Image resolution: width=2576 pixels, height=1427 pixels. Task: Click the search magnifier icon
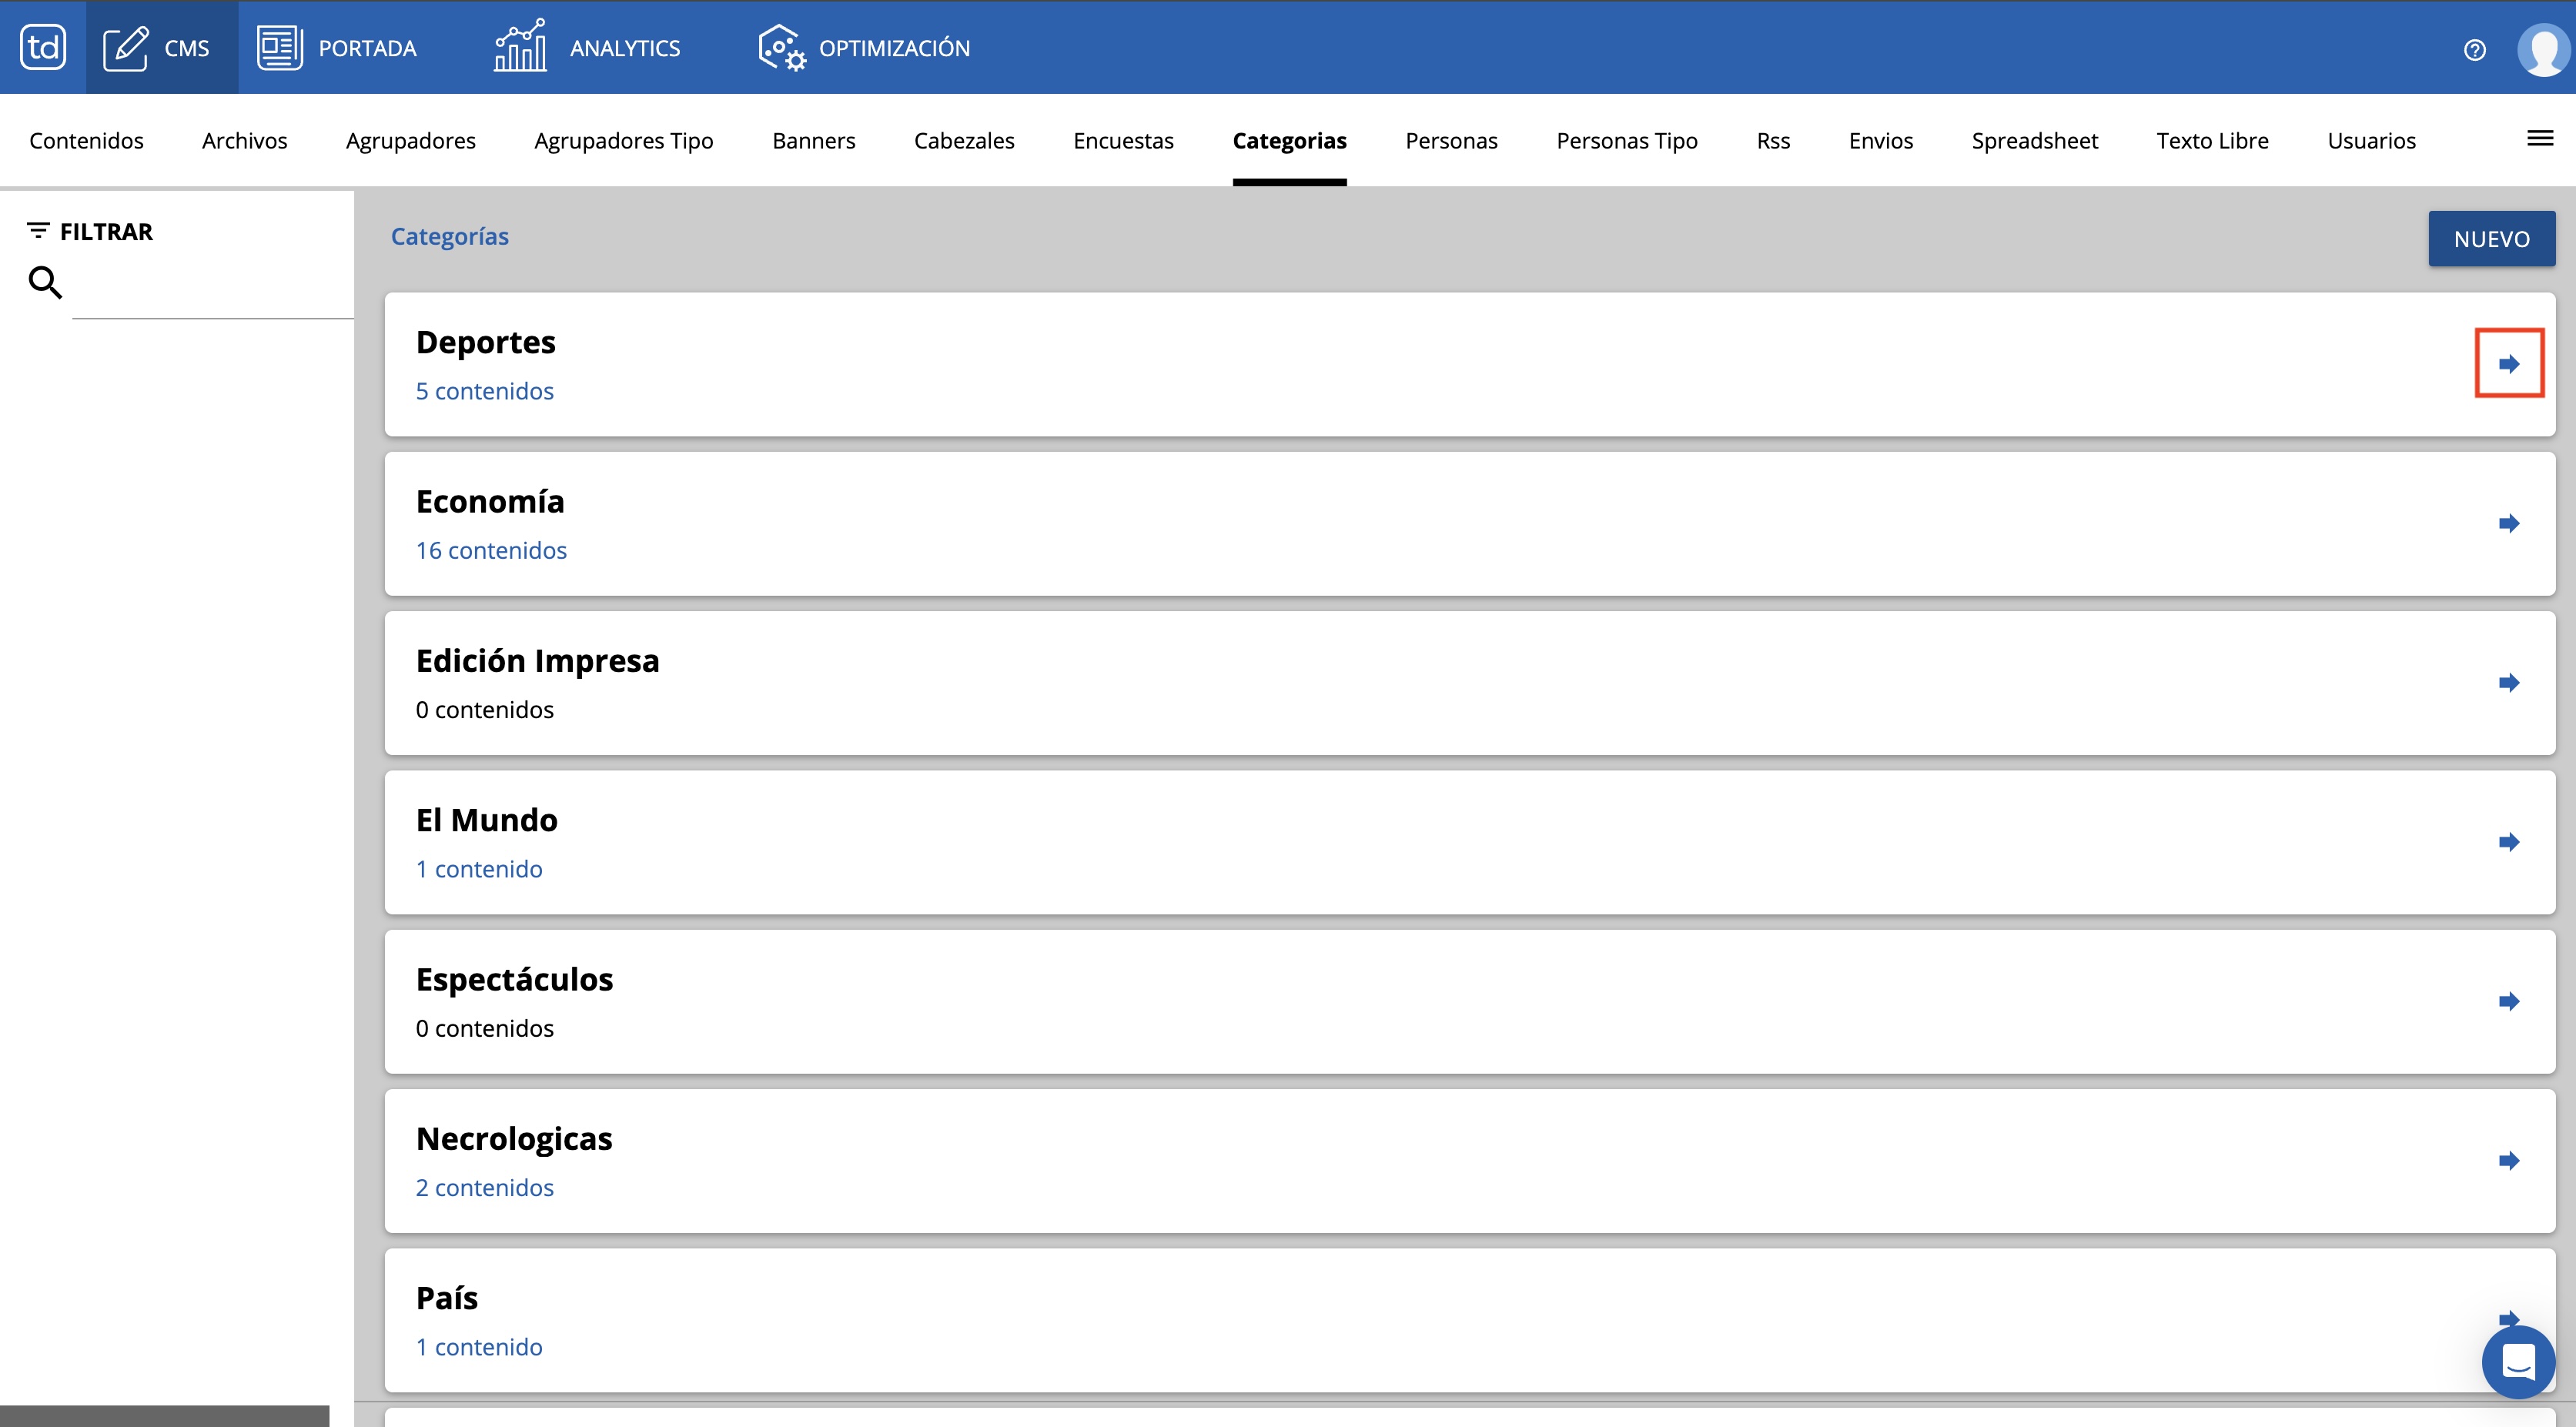45,282
